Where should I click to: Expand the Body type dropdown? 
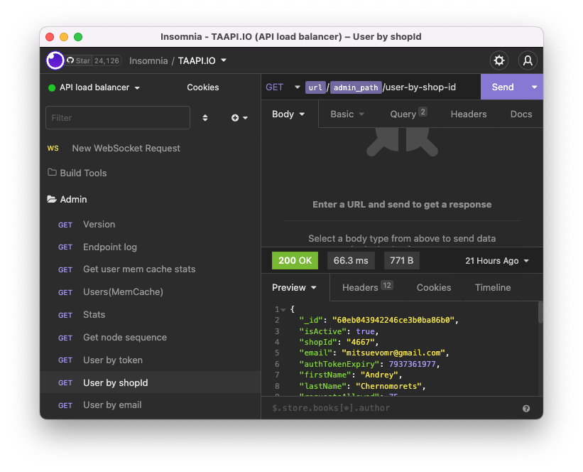pos(288,114)
